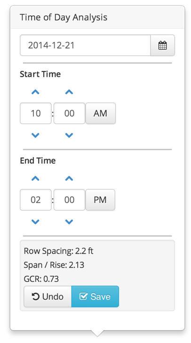Increase the Start Time minutes with up chevron
The height and width of the screenshot is (343, 191).
(x=69, y=92)
